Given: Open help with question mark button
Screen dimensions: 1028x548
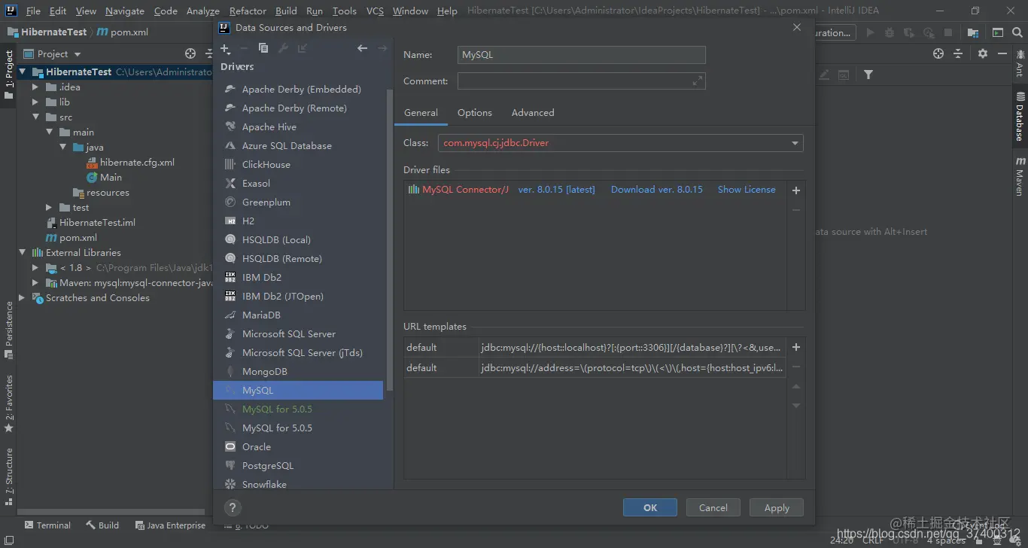Looking at the screenshot, I should click(x=233, y=507).
